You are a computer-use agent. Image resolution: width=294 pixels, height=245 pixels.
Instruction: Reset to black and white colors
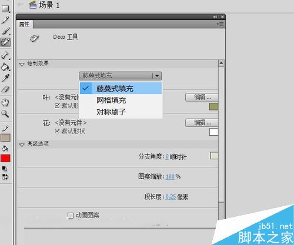(x=4, y=169)
